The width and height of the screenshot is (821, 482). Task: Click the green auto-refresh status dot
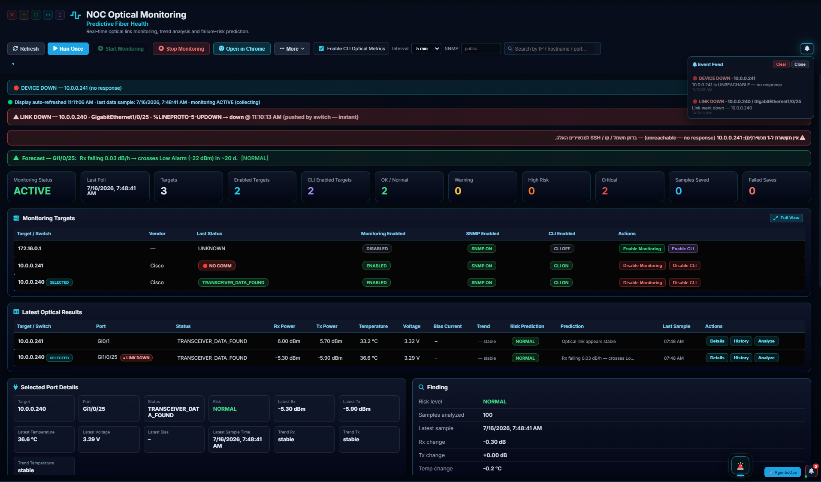[10, 102]
